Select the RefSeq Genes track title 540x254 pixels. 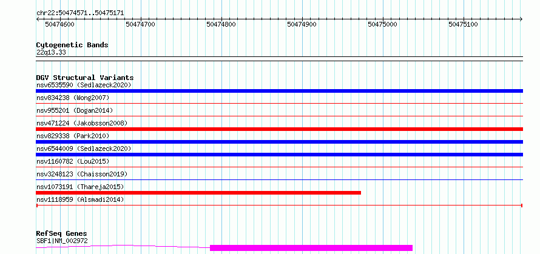click(62, 234)
